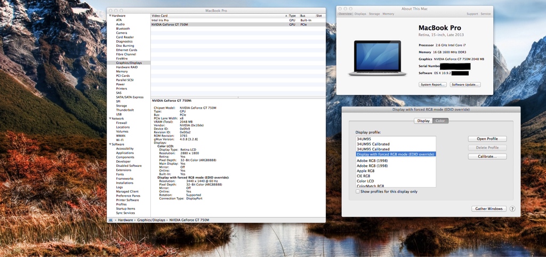The width and height of the screenshot is (546, 257).
Task: Click Hardware in the bottom path bar
Action: tap(125, 220)
